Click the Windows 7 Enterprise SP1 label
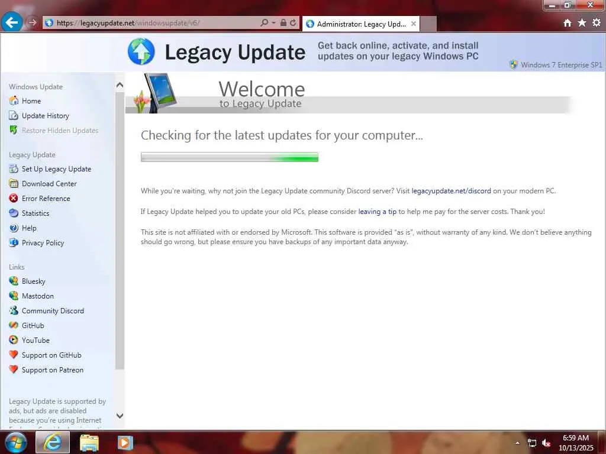The height and width of the screenshot is (454, 606). (x=561, y=65)
